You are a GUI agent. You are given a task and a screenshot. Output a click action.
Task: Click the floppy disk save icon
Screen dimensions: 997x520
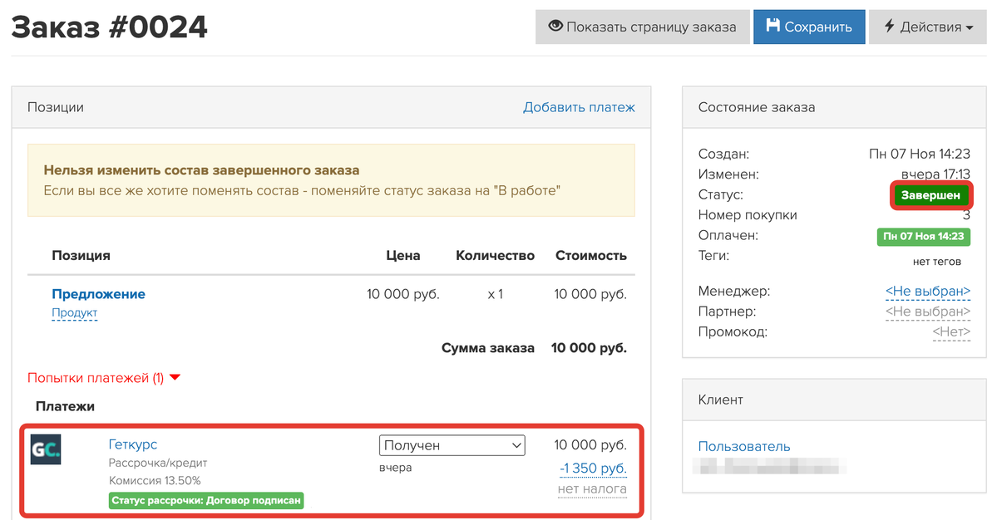click(x=772, y=26)
